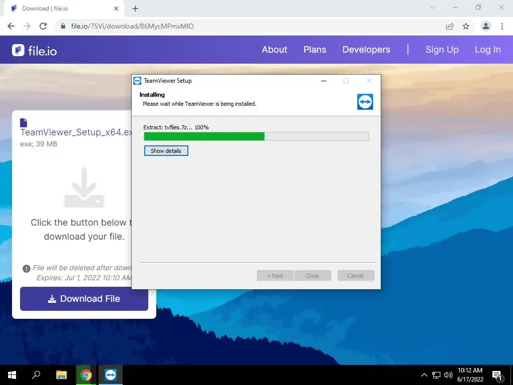Viewport: 513px width, 385px height.
Task: Click the purple file document icon
Action: [24, 122]
